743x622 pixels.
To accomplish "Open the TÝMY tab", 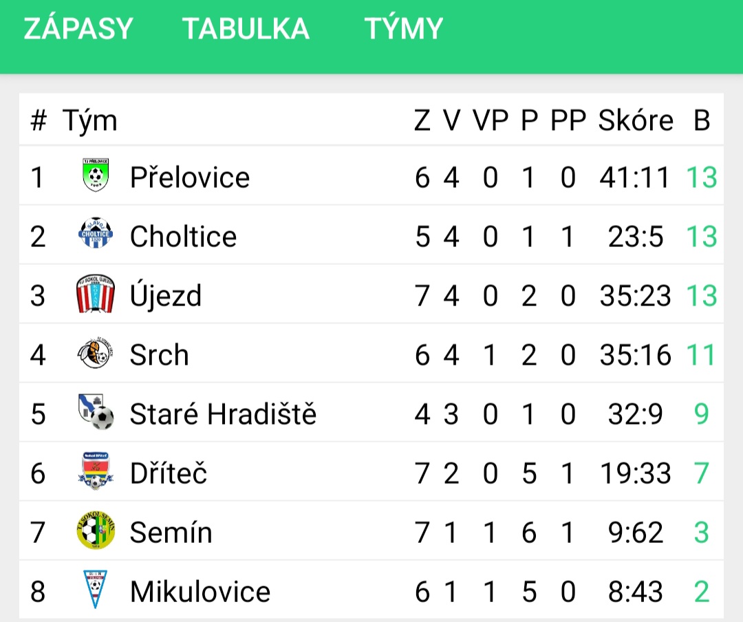I will coord(404,28).
